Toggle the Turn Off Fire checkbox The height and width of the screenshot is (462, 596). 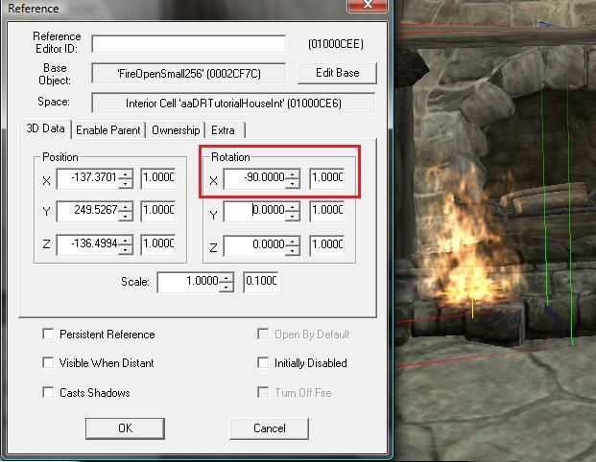coord(263,392)
